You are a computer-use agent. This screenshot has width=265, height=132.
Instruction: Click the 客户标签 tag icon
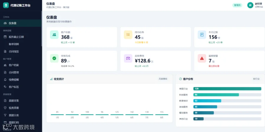click(5, 87)
